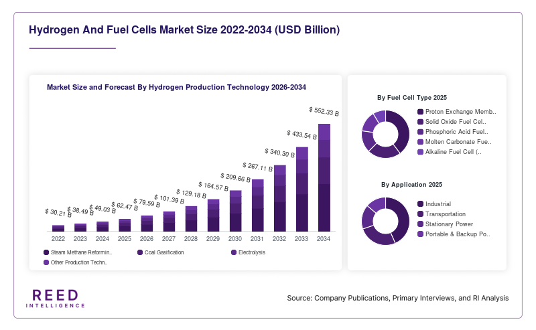Image resolution: width=536 pixels, height=330 pixels.
Task: Click the By Application donut chart
Action: click(x=386, y=221)
